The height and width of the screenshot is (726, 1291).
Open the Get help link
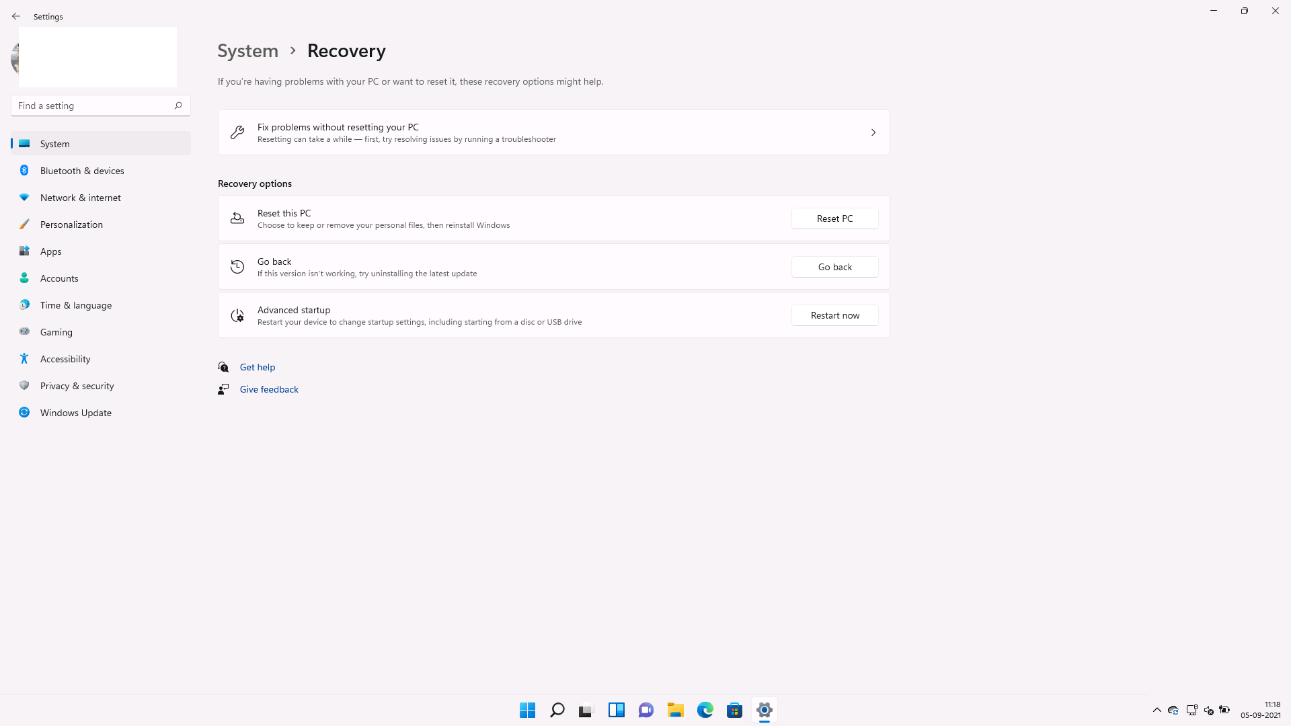pyautogui.click(x=258, y=367)
